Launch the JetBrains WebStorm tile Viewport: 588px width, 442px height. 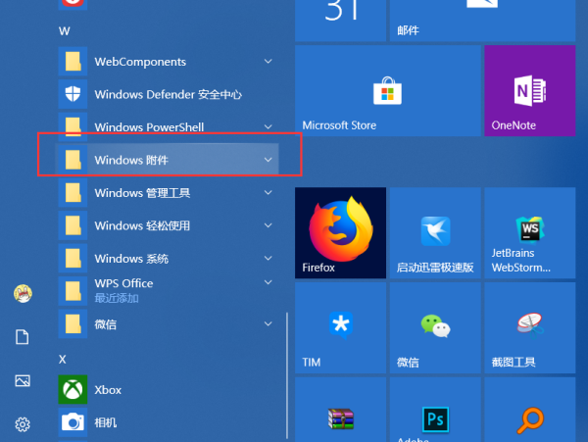tap(530, 233)
